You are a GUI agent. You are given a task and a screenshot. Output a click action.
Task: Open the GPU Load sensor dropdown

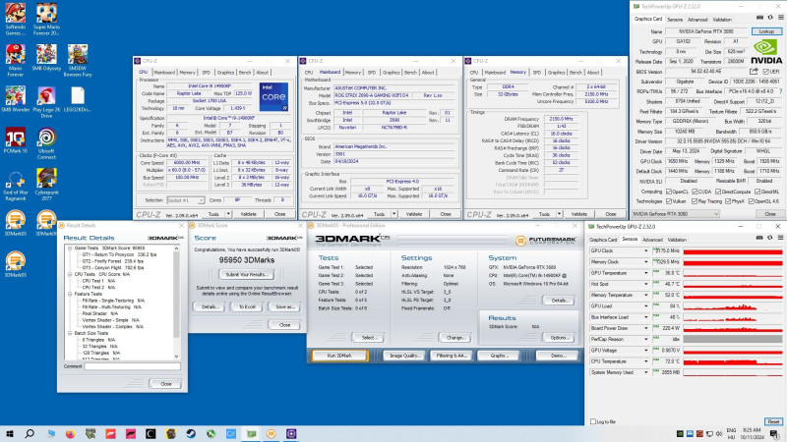coord(646,305)
